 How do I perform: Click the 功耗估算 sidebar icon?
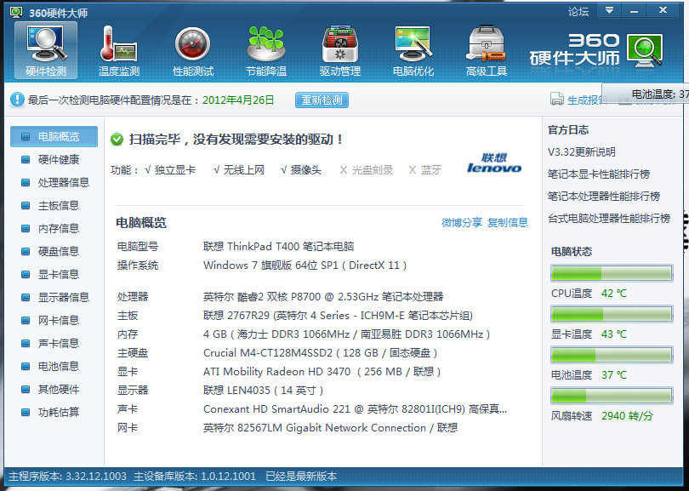(26, 413)
